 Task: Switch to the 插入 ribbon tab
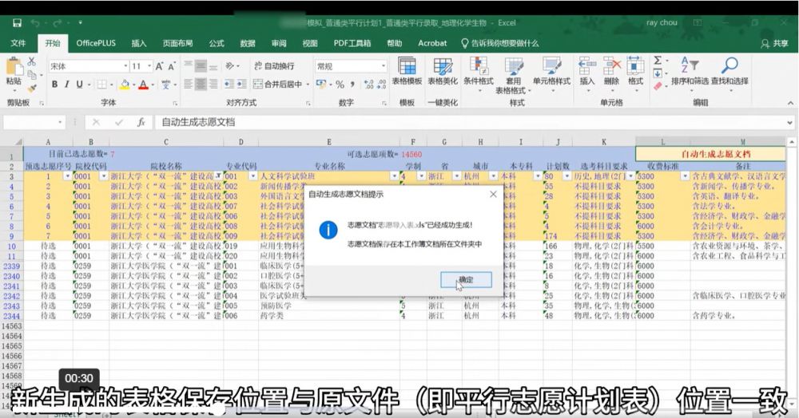pos(138,43)
